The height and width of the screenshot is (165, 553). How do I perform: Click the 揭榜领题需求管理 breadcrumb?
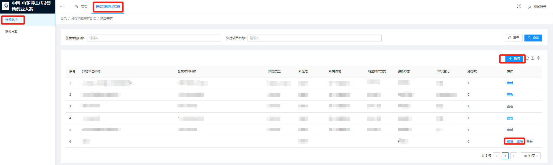click(x=83, y=18)
